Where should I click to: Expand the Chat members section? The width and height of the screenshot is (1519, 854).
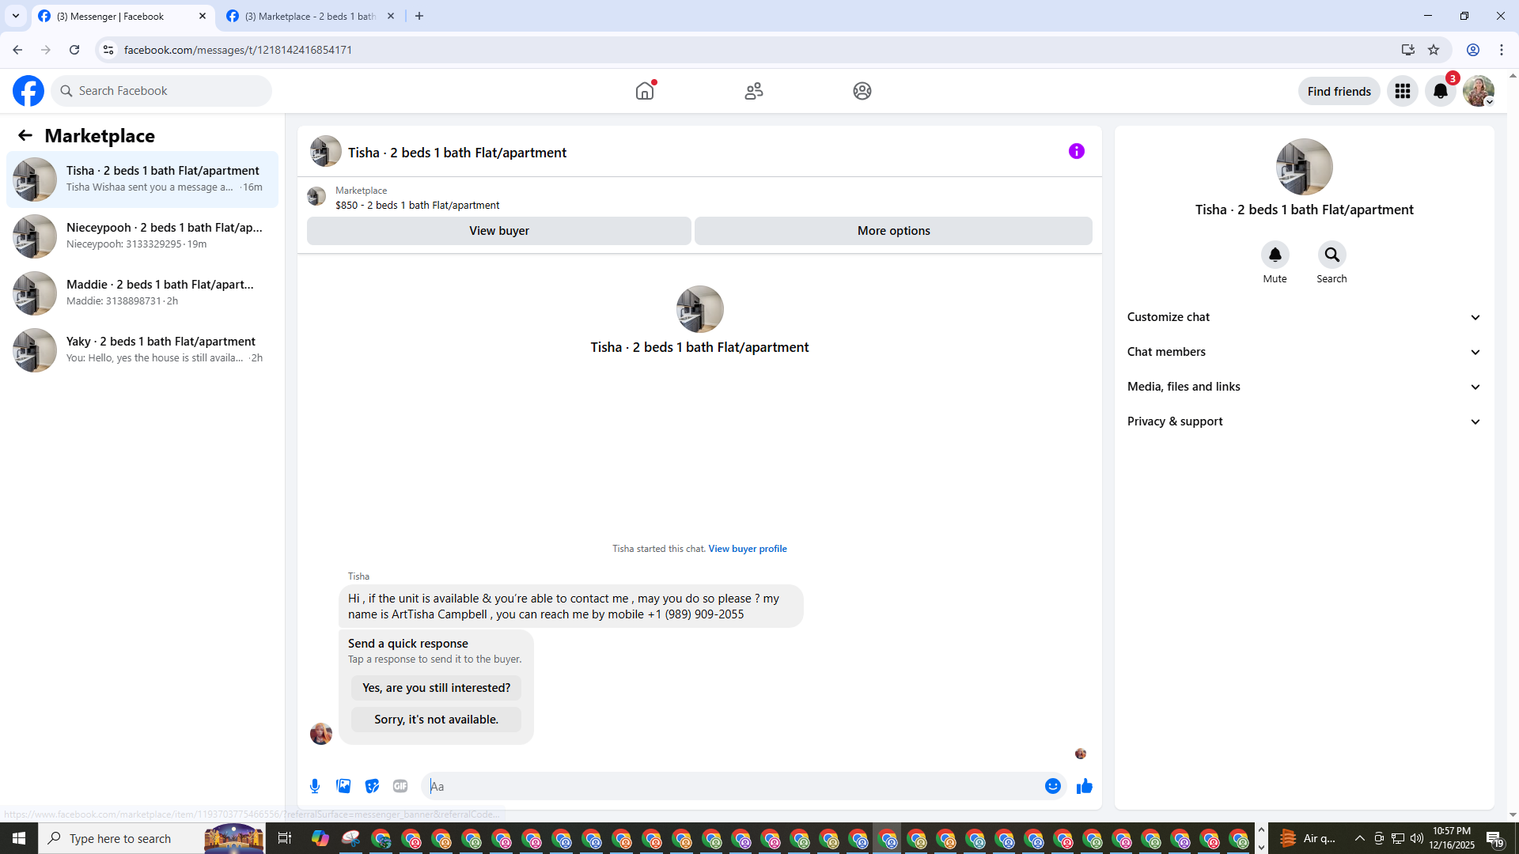(1305, 352)
